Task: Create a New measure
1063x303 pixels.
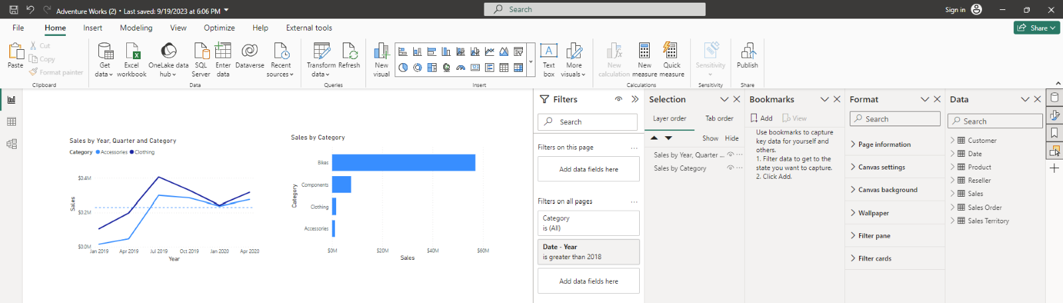Action: 644,60
